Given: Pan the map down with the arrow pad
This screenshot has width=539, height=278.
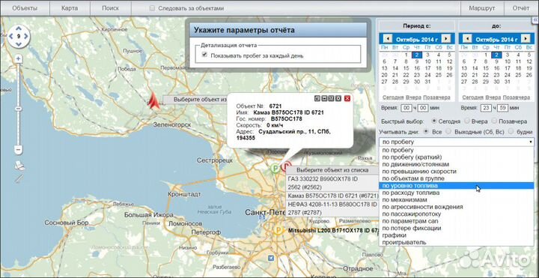Looking at the screenshot, I should [19, 43].
